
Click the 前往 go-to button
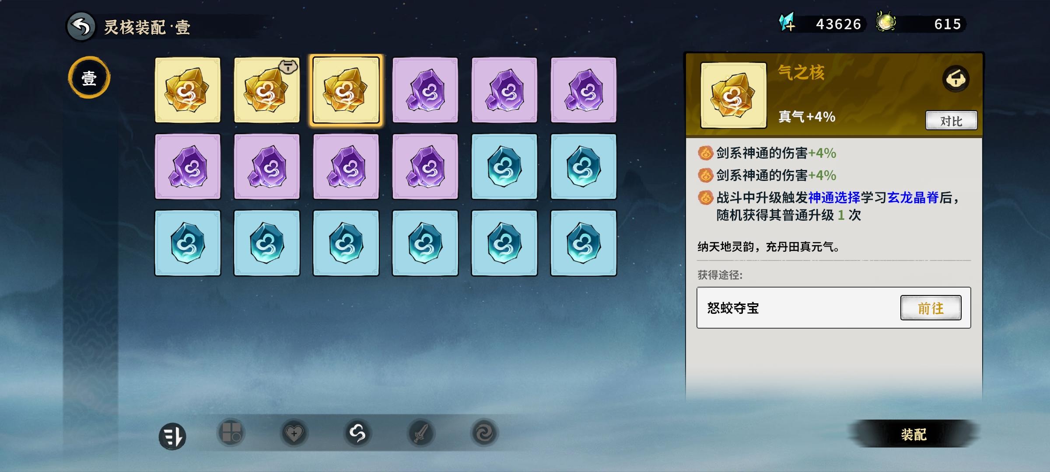point(931,308)
